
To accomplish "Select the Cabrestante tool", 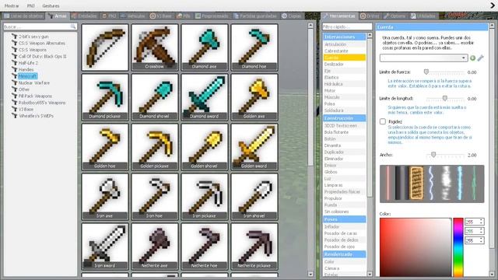I will (x=344, y=51).
